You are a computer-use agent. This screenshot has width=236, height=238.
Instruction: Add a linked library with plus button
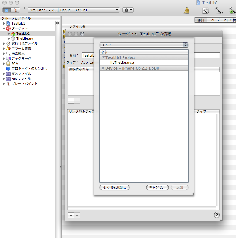click(71, 215)
